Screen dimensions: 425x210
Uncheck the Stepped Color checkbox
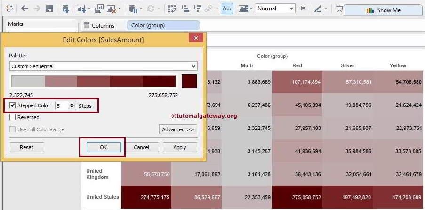(12, 105)
